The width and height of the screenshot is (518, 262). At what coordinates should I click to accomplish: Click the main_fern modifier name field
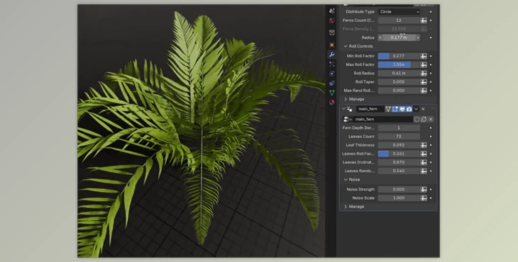tap(370, 109)
